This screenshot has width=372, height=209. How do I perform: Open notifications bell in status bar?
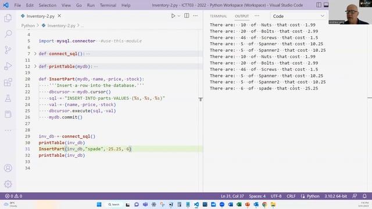[x=364, y=196]
